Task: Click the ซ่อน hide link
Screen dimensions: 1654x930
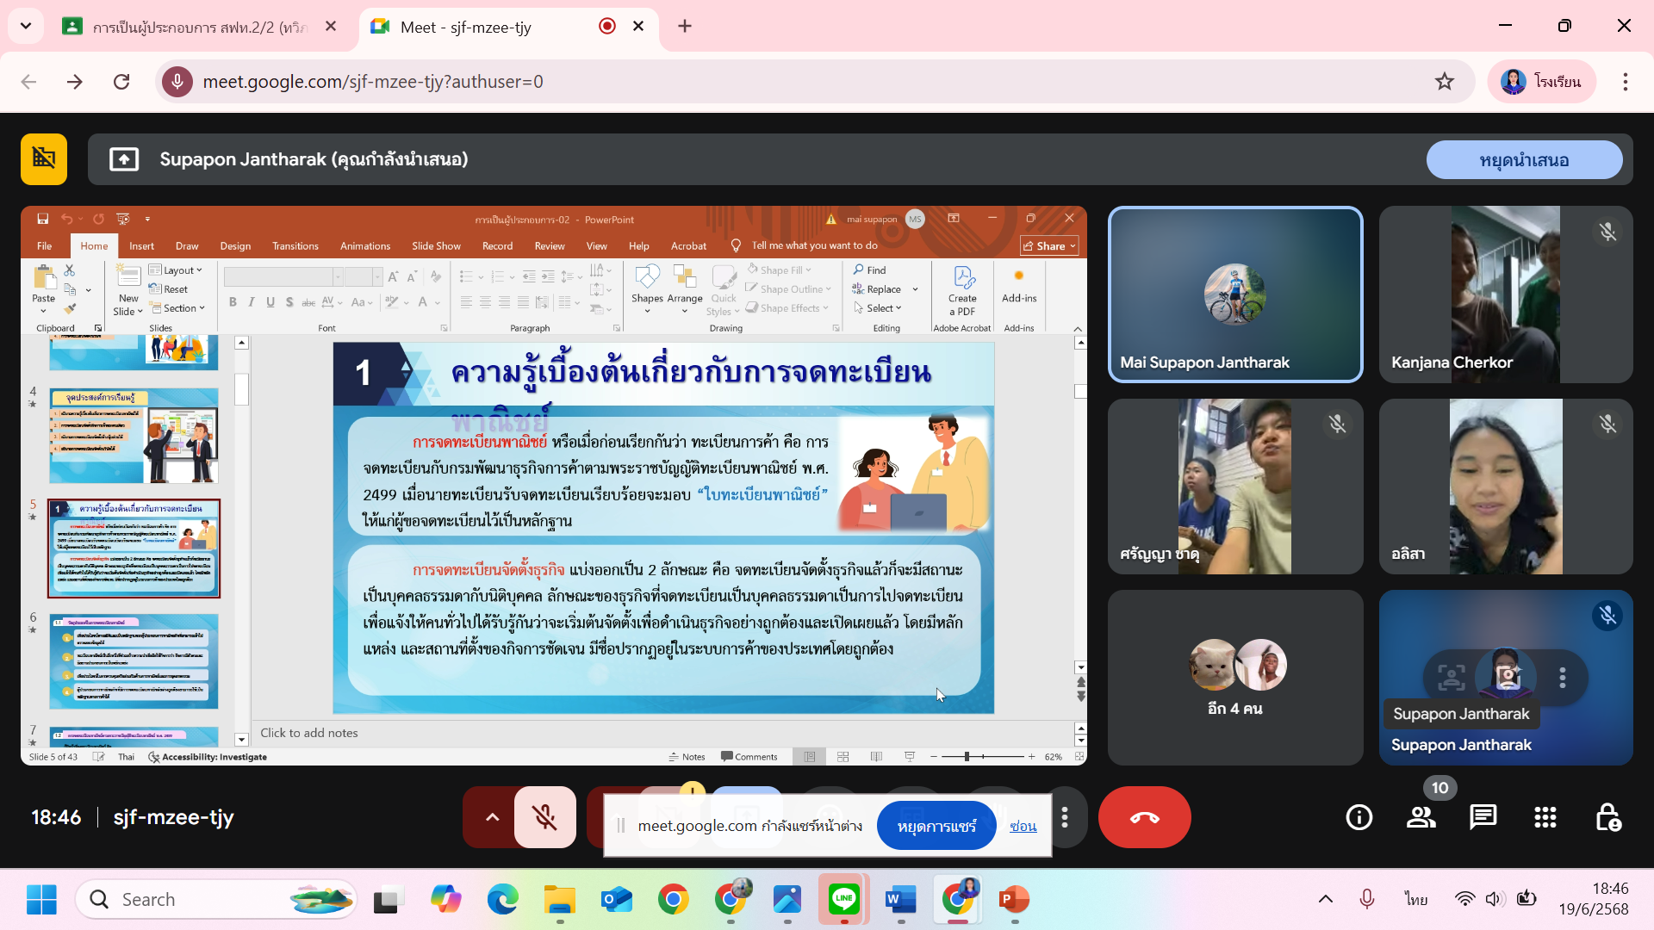Action: click(1023, 826)
